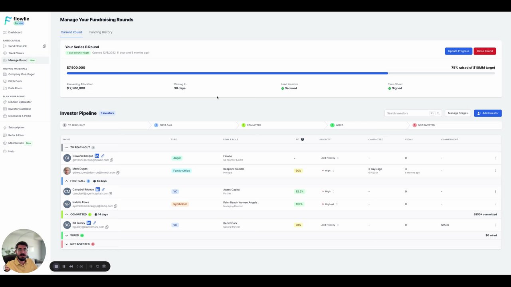Open Bill Gurley's LinkedIn icon
This screenshot has width=511, height=287.
(x=89, y=223)
